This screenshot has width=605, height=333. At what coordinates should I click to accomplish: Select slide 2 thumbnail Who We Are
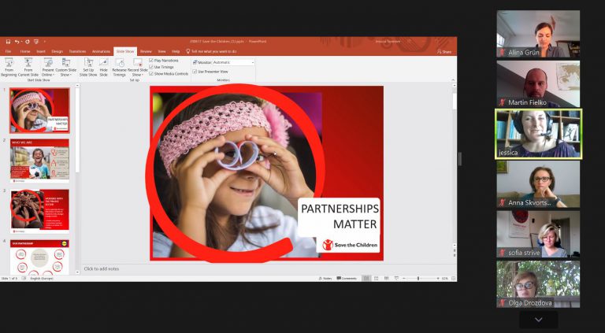[x=39, y=161]
